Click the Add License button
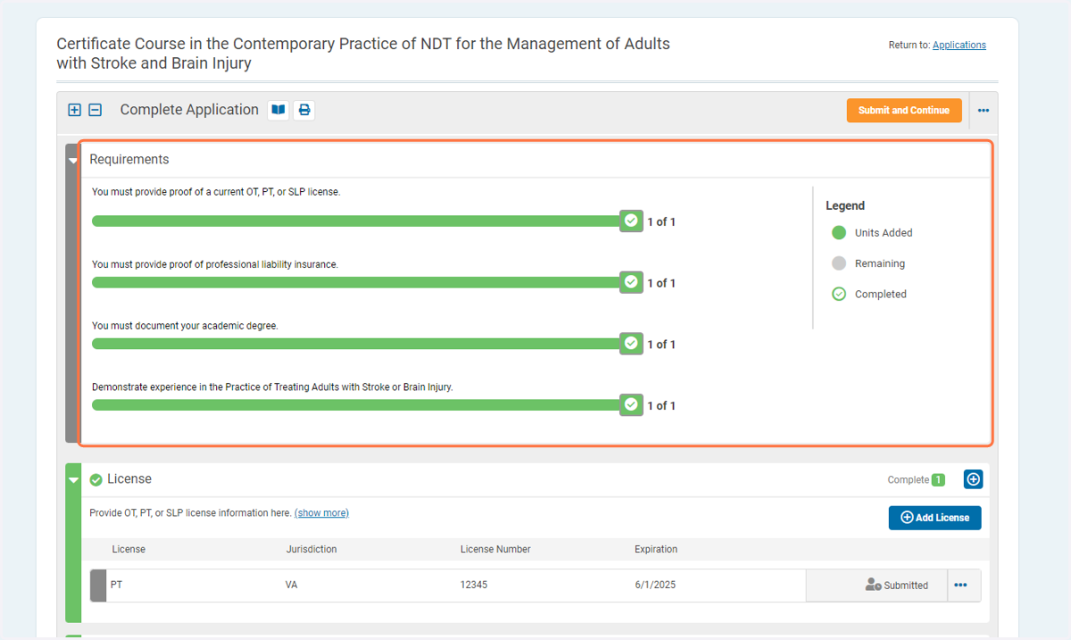This screenshot has height=640, width=1071. pyautogui.click(x=934, y=518)
